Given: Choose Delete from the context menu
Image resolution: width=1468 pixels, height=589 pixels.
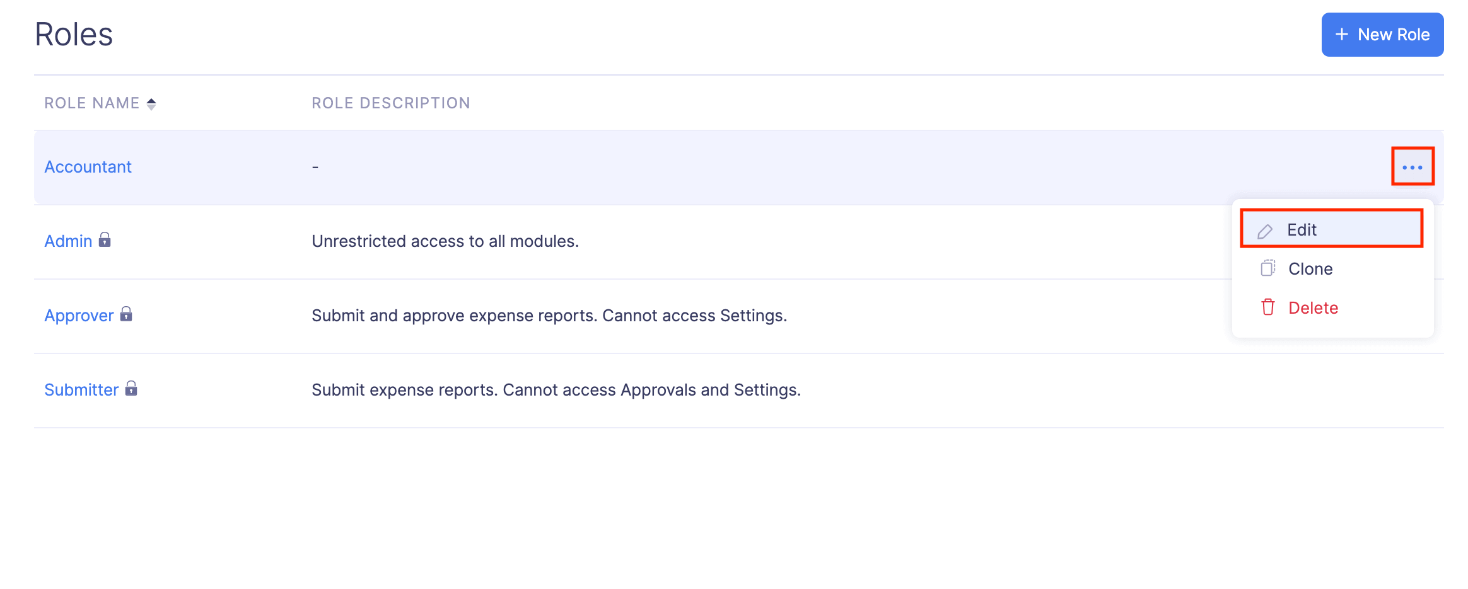Looking at the screenshot, I should pyautogui.click(x=1312, y=308).
